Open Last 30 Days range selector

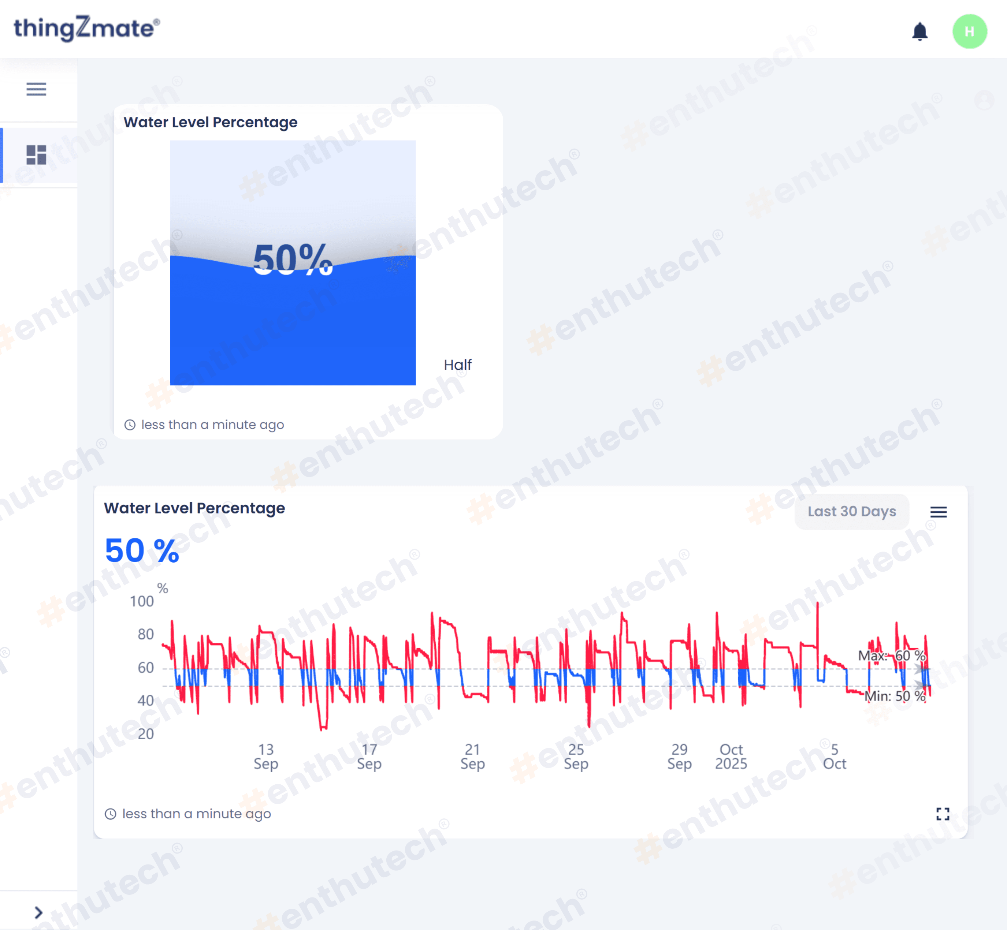tap(851, 512)
